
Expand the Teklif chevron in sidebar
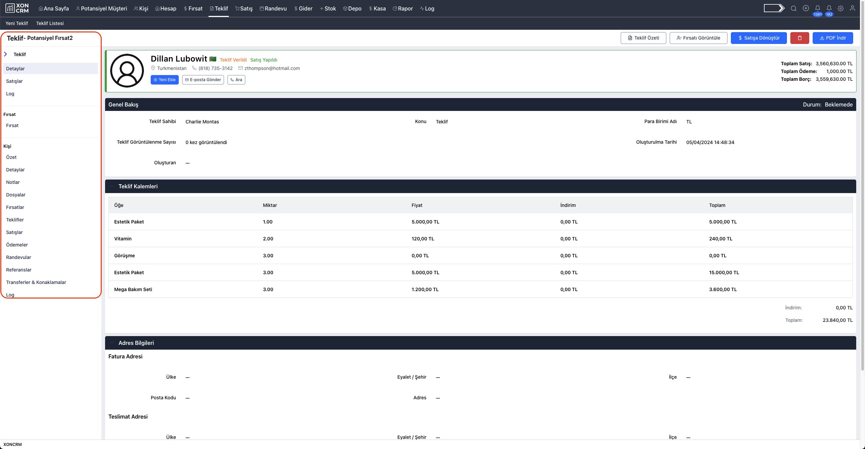pos(5,54)
